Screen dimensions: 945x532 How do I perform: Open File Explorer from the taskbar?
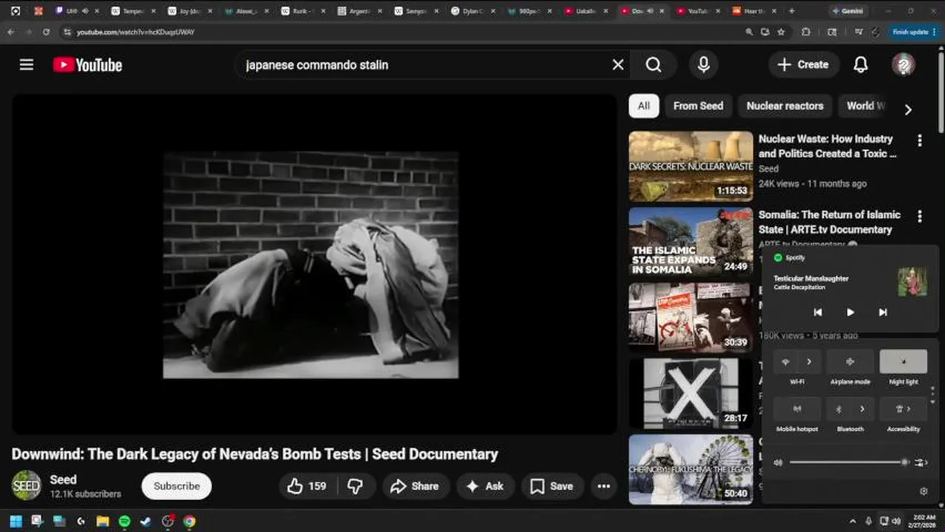click(103, 522)
